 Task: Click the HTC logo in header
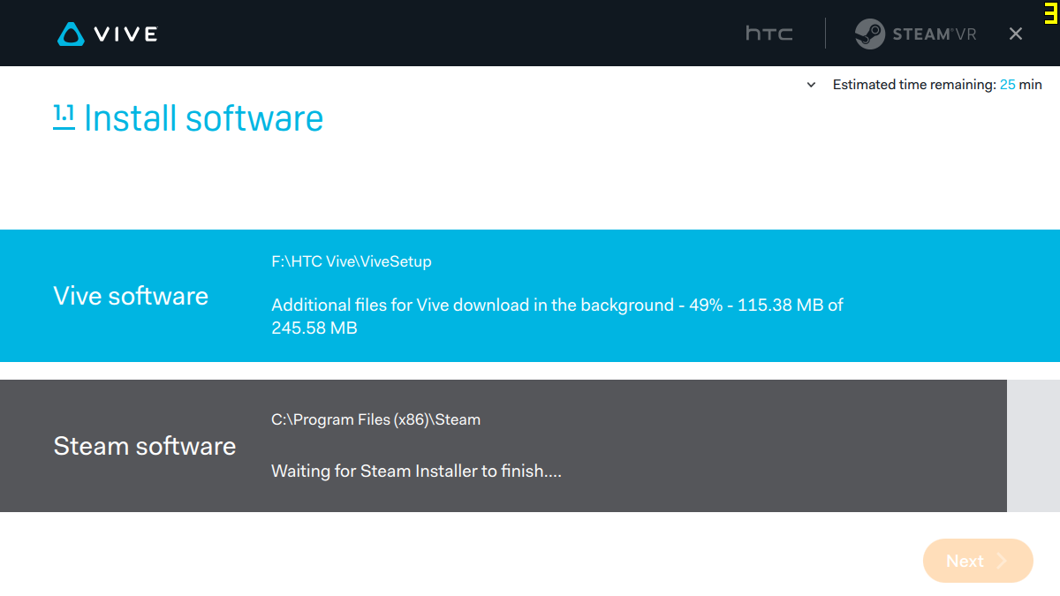769,34
